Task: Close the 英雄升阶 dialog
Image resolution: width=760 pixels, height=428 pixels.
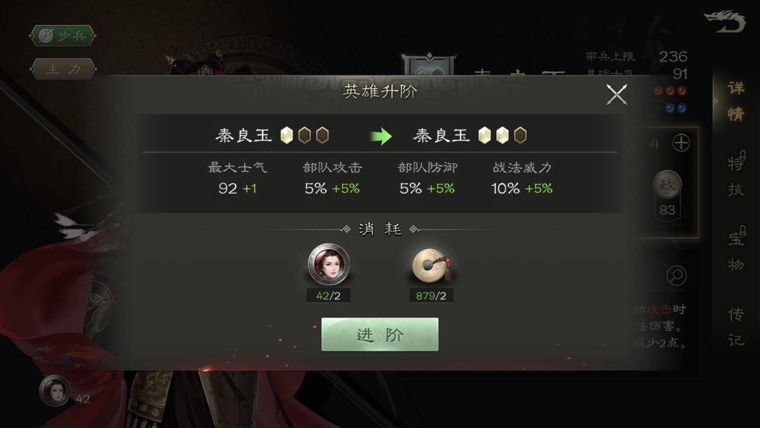Action: tap(616, 94)
